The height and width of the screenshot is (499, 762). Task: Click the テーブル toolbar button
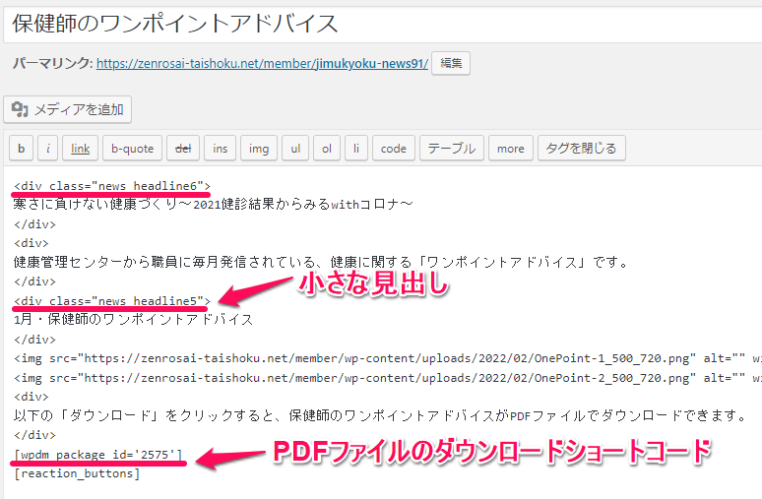tap(451, 149)
